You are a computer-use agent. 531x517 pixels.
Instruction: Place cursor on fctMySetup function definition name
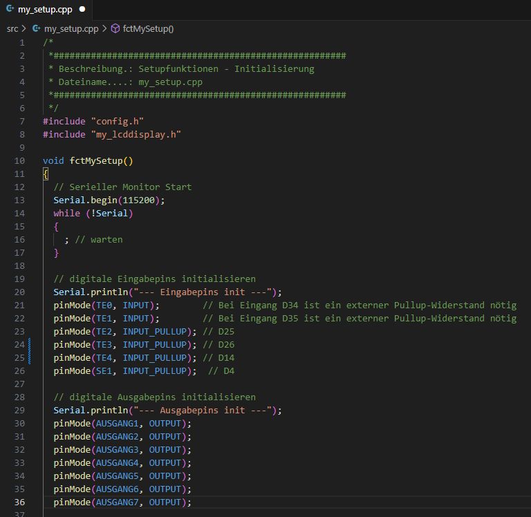coord(95,161)
